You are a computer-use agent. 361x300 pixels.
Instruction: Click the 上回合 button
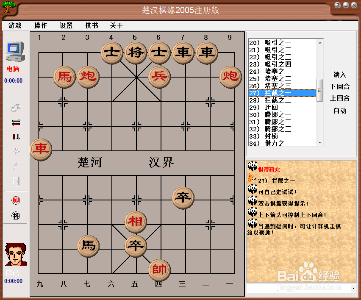(340, 98)
